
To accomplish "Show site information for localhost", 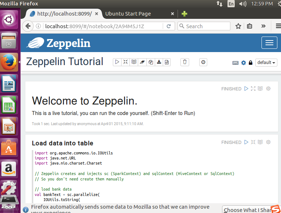I will 38,26.
